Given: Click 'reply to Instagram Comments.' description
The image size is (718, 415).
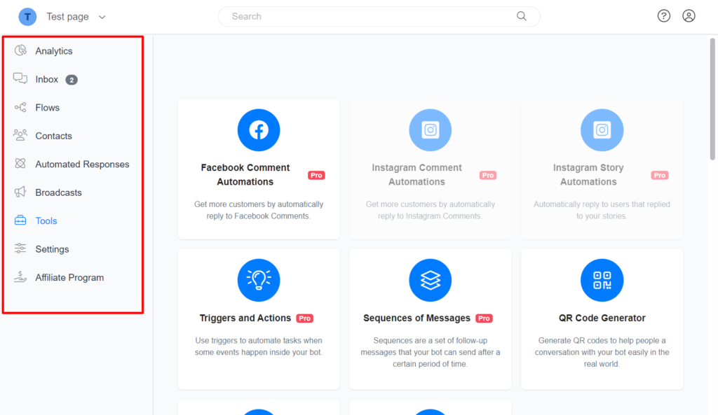Looking at the screenshot, I should (x=430, y=216).
